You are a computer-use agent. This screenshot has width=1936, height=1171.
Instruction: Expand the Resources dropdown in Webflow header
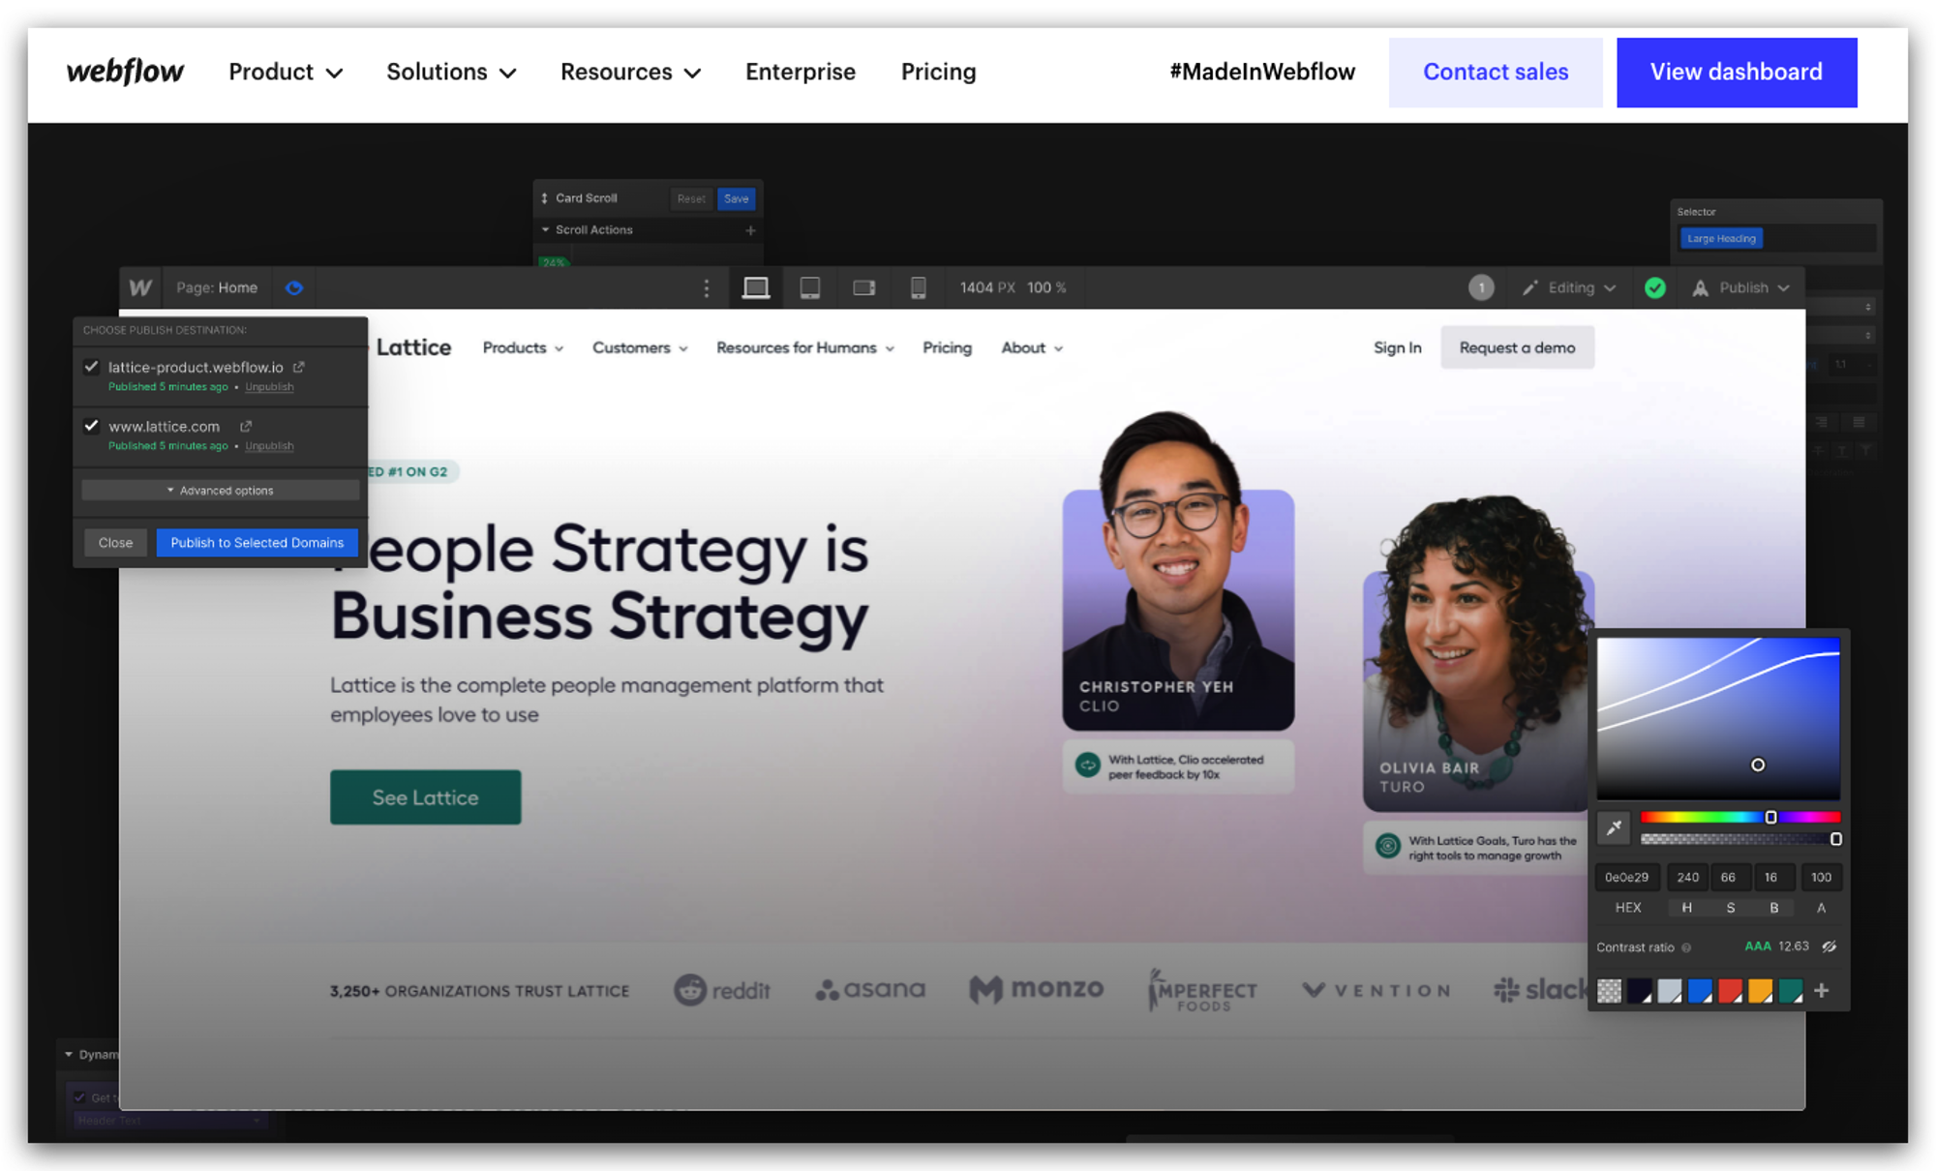(630, 72)
